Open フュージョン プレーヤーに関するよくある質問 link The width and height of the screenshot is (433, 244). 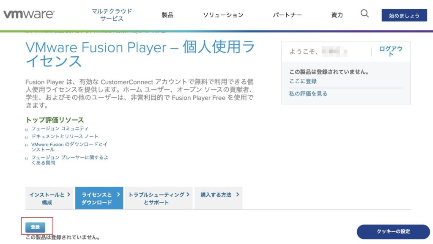70,160
